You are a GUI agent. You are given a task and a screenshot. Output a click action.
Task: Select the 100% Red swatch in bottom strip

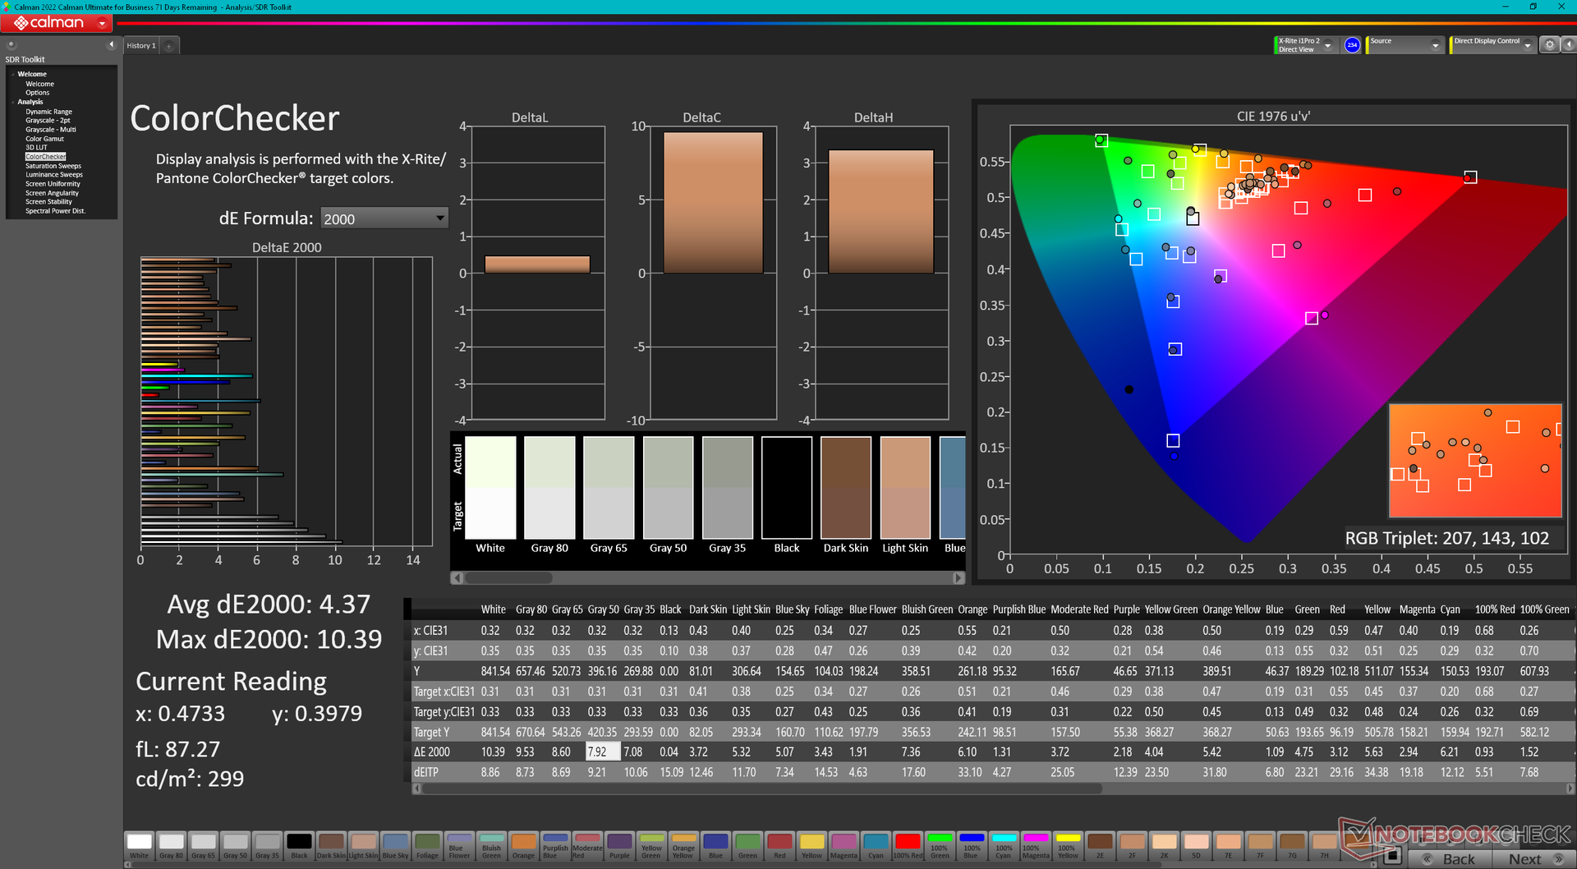tap(907, 844)
